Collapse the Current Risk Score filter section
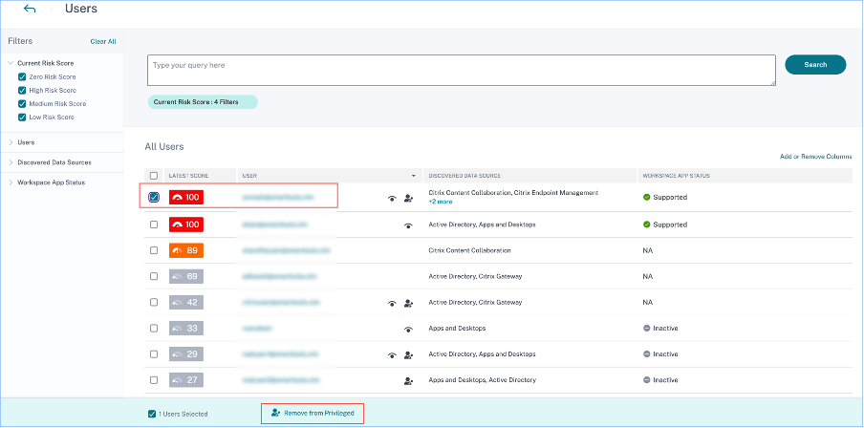The image size is (864, 428). 11,63
